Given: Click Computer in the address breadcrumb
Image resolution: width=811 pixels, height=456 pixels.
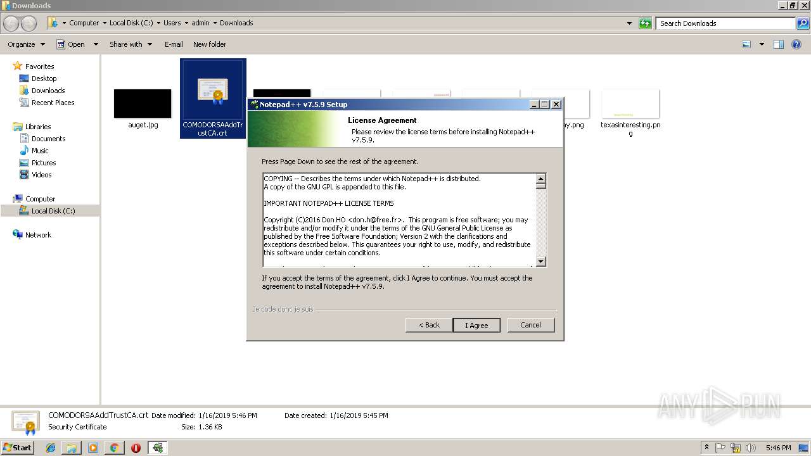Looking at the screenshot, I should pyautogui.click(x=84, y=23).
